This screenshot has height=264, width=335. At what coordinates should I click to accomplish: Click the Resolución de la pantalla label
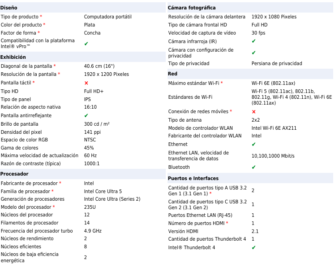click(29, 74)
